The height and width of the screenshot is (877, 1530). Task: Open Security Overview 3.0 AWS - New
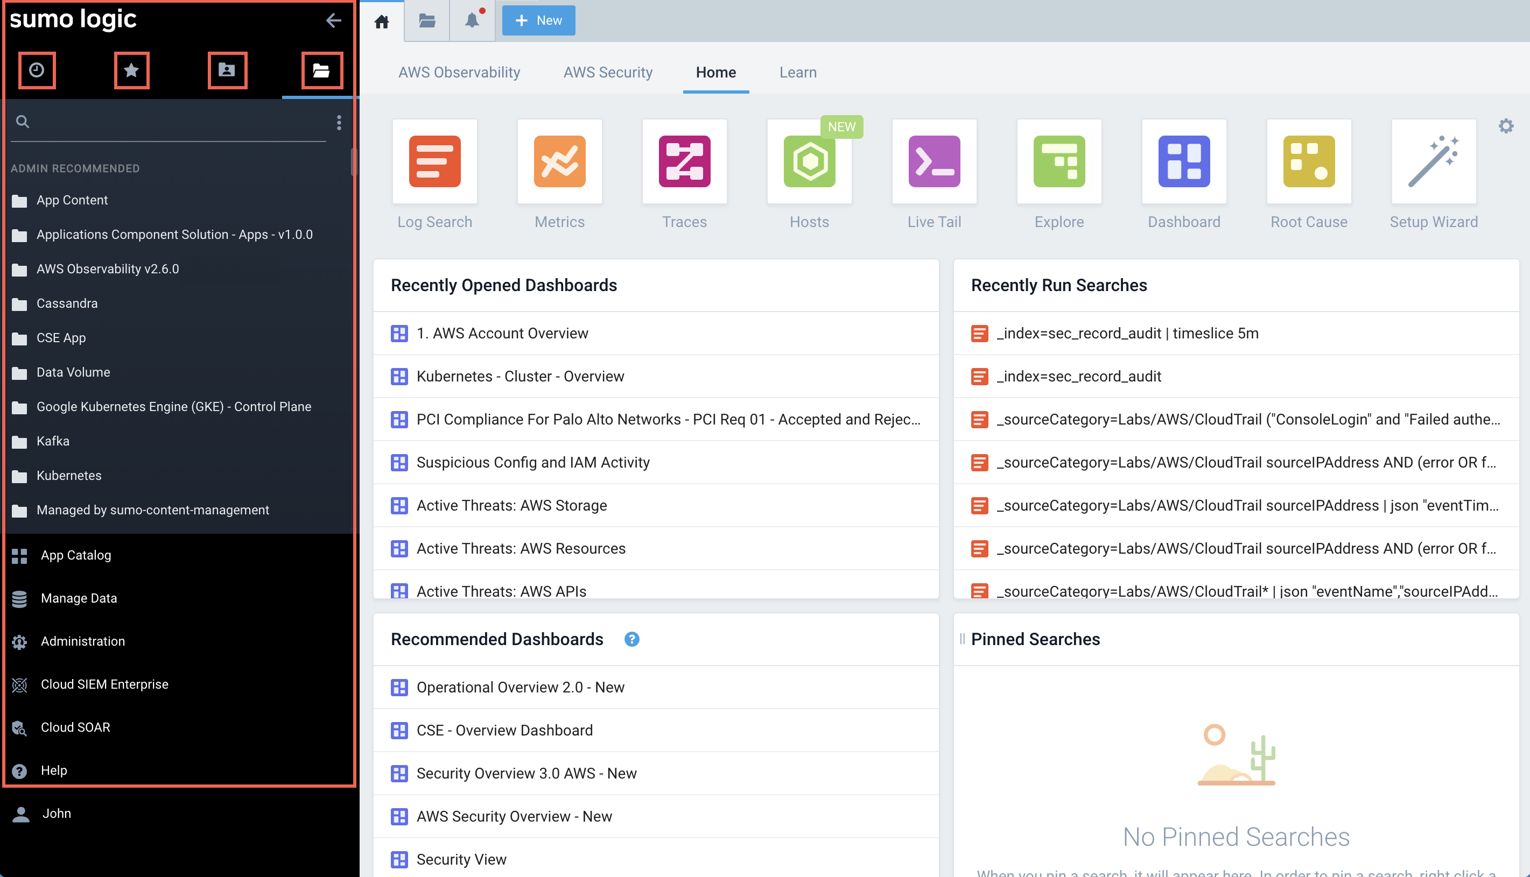[656, 773]
